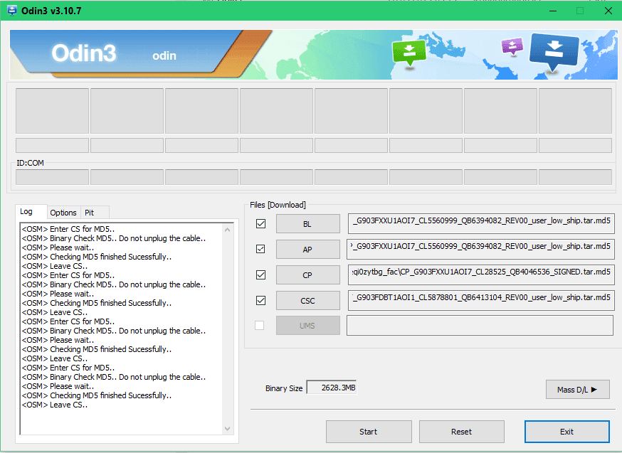Click the 'Odin3 v3.10.7' window title
The width and height of the screenshot is (622, 453).
pos(51,11)
